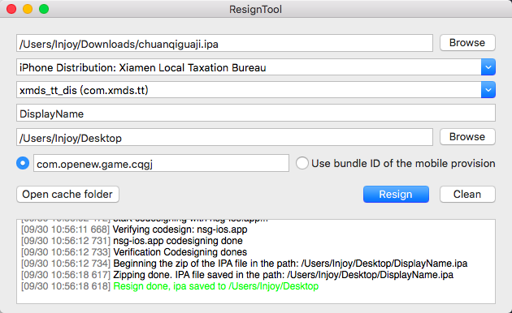This screenshot has height=313, width=512.
Task: Click the DisplayName text field
Action: pyautogui.click(x=256, y=113)
